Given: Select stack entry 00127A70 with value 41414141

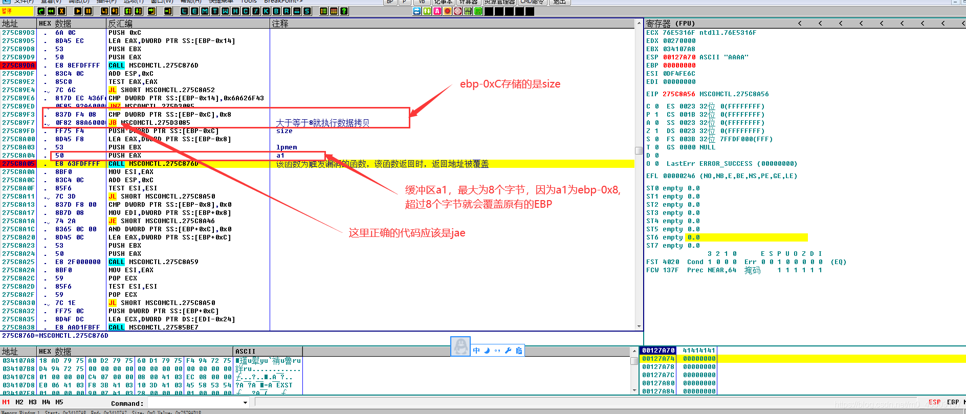Looking at the screenshot, I should tap(678, 351).
